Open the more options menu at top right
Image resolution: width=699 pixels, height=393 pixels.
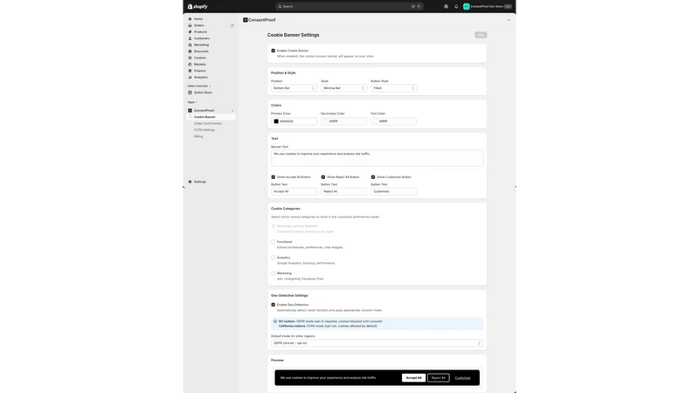[x=509, y=19]
